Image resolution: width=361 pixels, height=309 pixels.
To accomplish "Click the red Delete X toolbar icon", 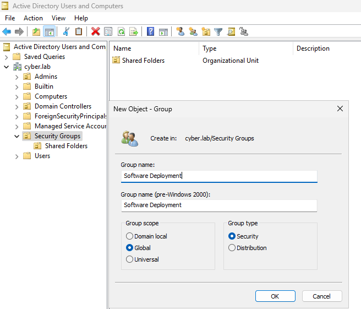I will [x=95, y=32].
